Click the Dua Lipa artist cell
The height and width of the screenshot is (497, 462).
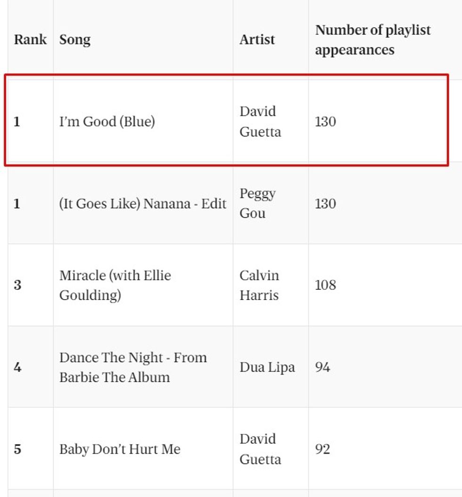click(267, 367)
